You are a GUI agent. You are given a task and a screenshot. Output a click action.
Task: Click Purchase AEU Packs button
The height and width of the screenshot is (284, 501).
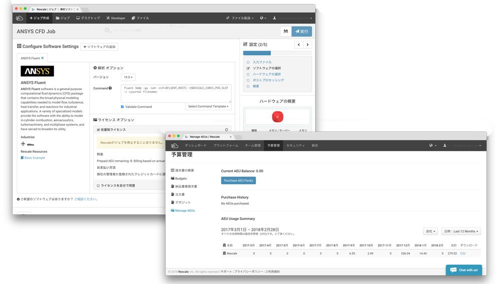tap(238, 180)
